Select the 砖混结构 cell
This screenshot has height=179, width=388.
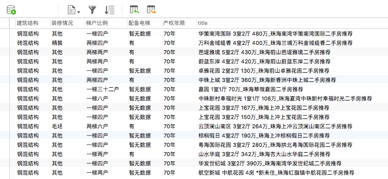coord(28,43)
